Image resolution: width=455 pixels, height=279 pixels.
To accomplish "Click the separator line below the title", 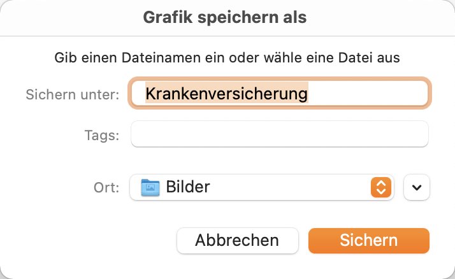I will [x=227, y=36].
